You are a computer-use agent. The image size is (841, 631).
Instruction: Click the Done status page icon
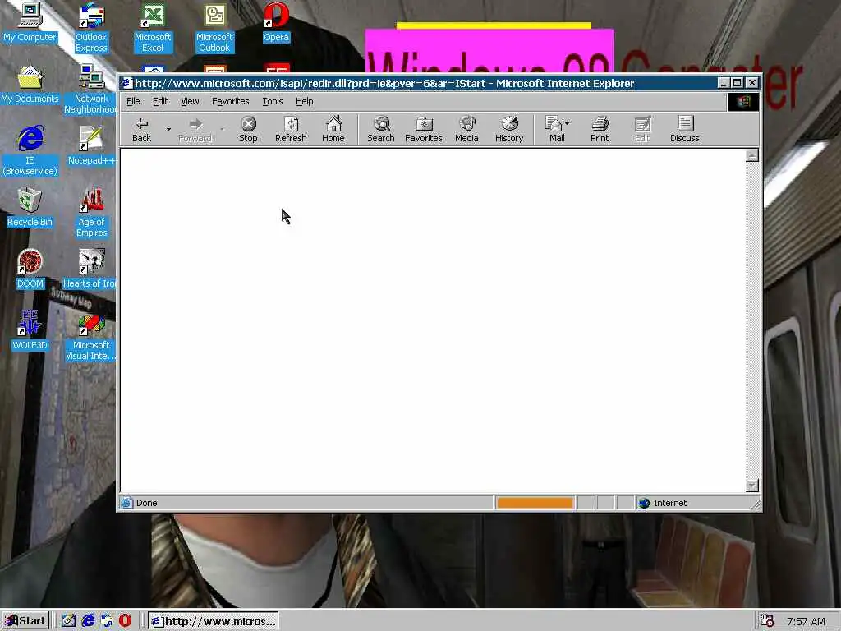(x=126, y=503)
